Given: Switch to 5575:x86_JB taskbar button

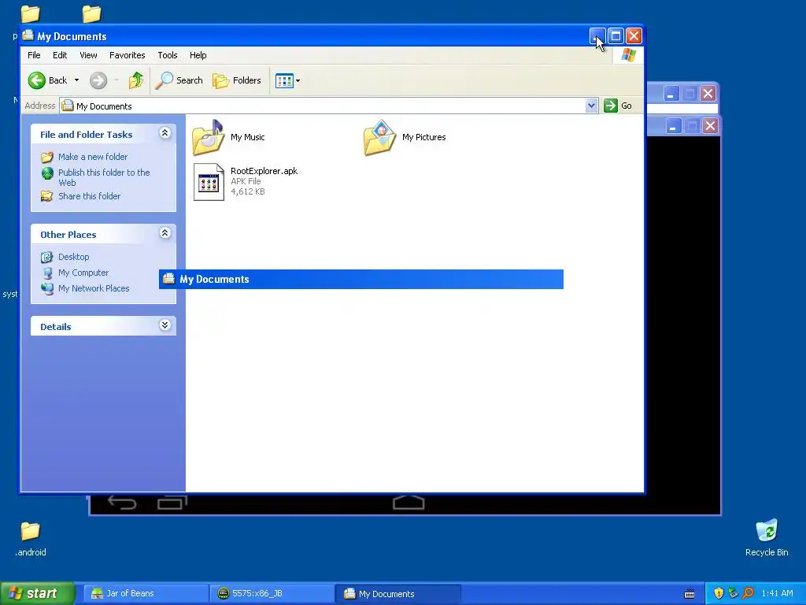Looking at the screenshot, I should click(x=272, y=594).
